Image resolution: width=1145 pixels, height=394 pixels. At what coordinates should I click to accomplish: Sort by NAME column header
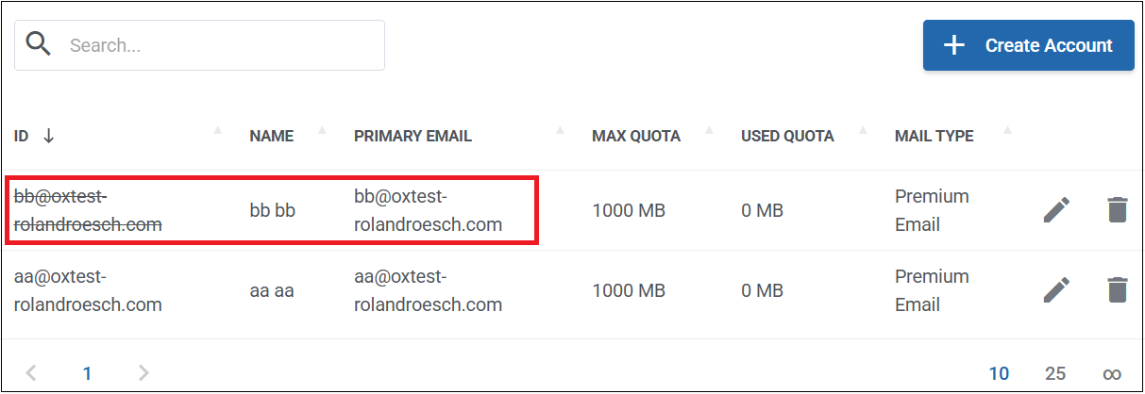[x=272, y=136]
